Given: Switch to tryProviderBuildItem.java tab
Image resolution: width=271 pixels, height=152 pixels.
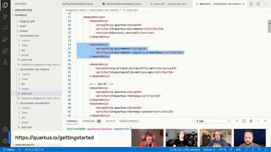Looking at the screenshot, I should (x=77, y=4).
